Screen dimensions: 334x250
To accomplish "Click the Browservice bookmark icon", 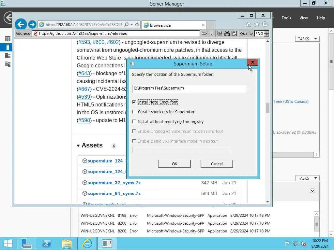I will pyautogui.click(x=211, y=34).
